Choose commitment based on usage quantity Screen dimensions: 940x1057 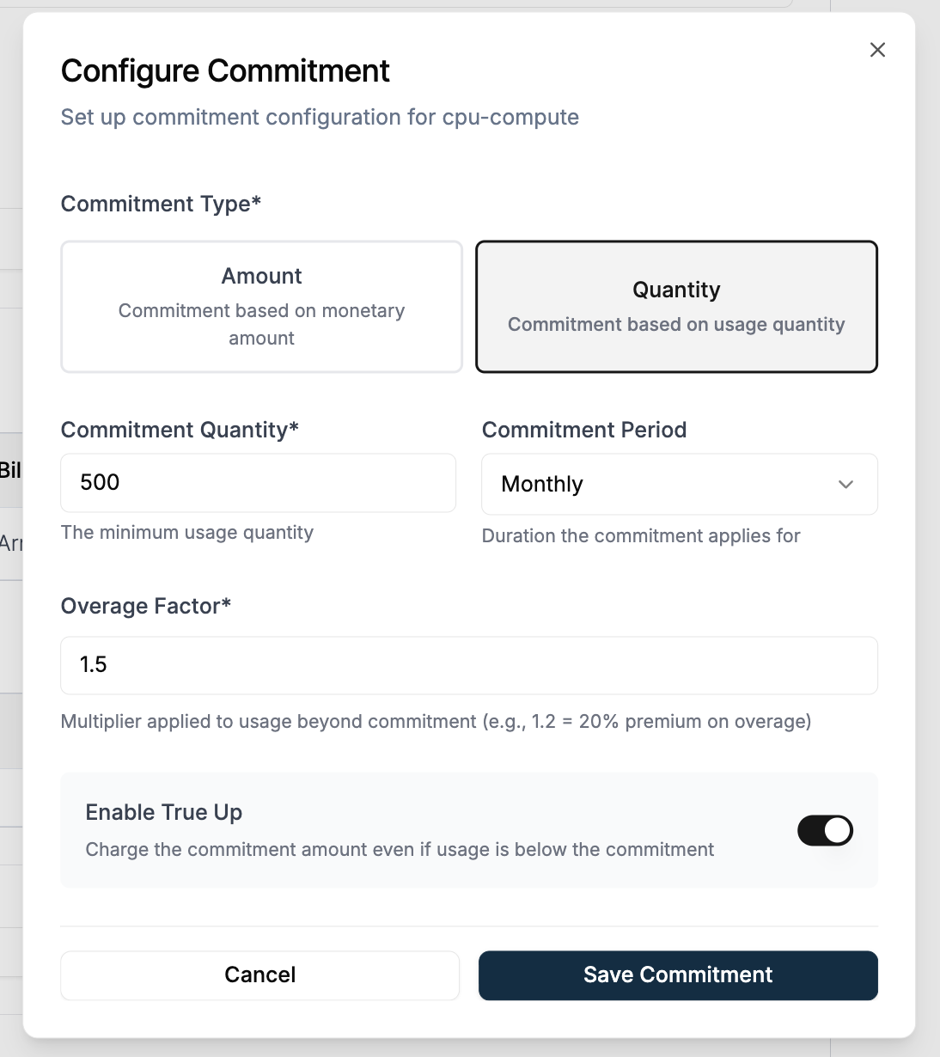676,324
